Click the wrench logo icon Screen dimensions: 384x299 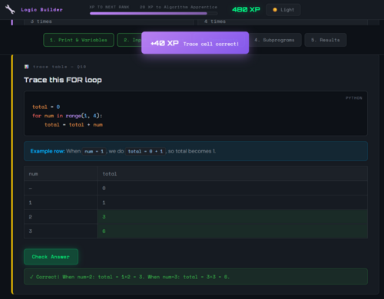pos(10,9)
